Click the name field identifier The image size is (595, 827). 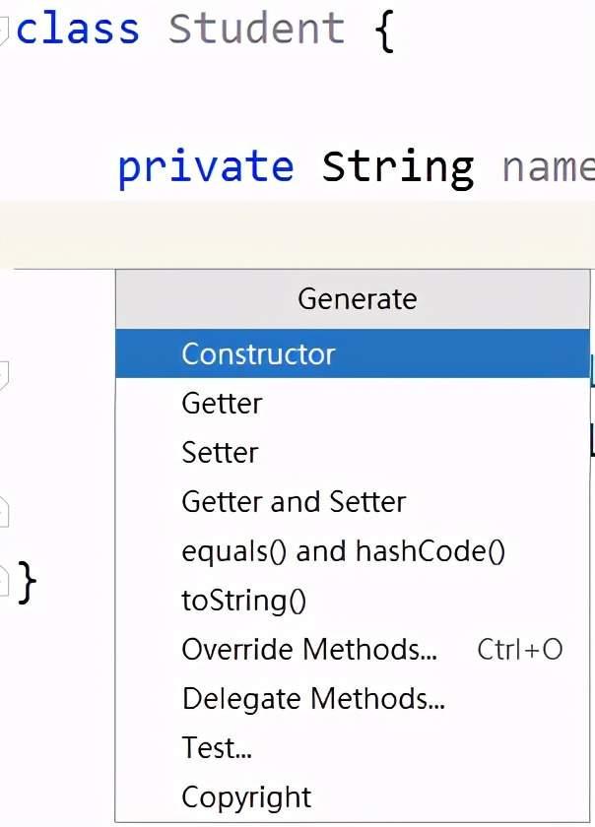548,168
